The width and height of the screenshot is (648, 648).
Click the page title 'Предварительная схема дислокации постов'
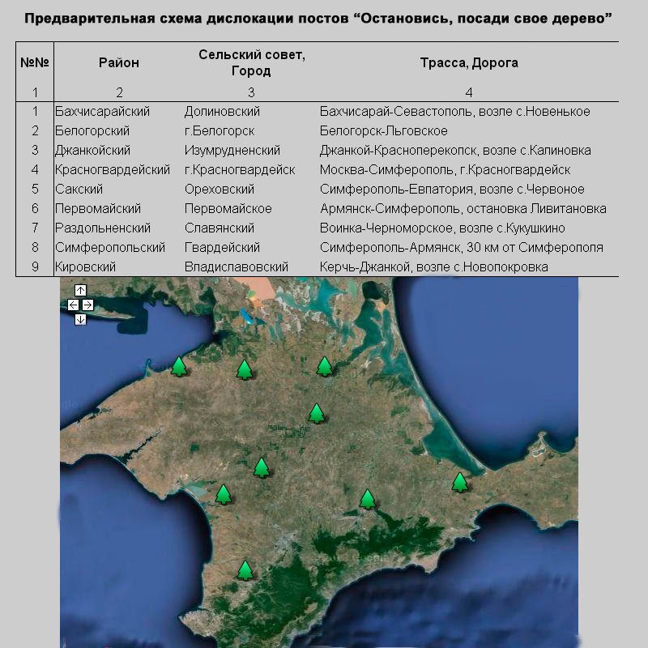[x=187, y=19]
